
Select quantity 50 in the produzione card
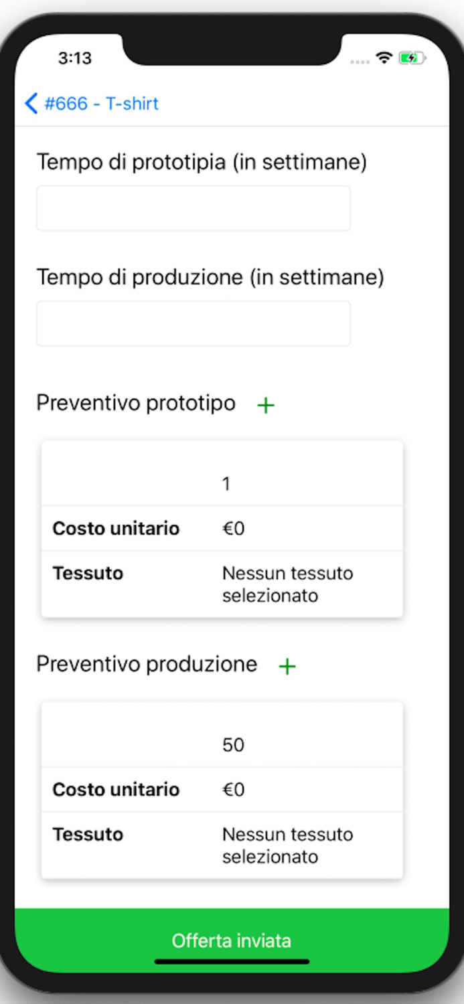coord(233,744)
